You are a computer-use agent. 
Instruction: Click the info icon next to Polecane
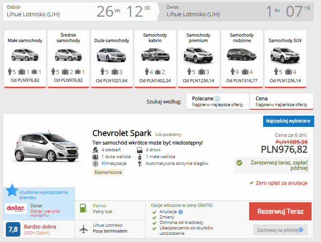(x=217, y=98)
